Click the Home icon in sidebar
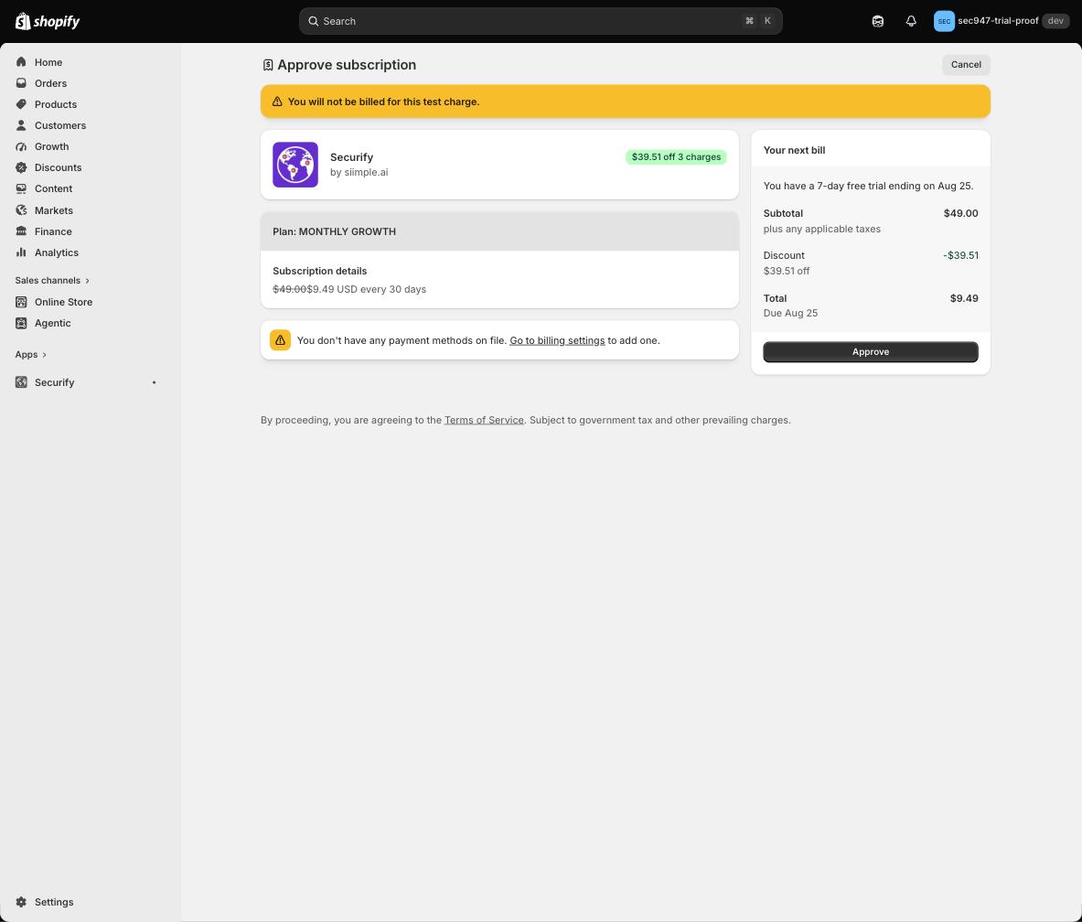Viewport: 1082px width, 922px height. point(21,62)
